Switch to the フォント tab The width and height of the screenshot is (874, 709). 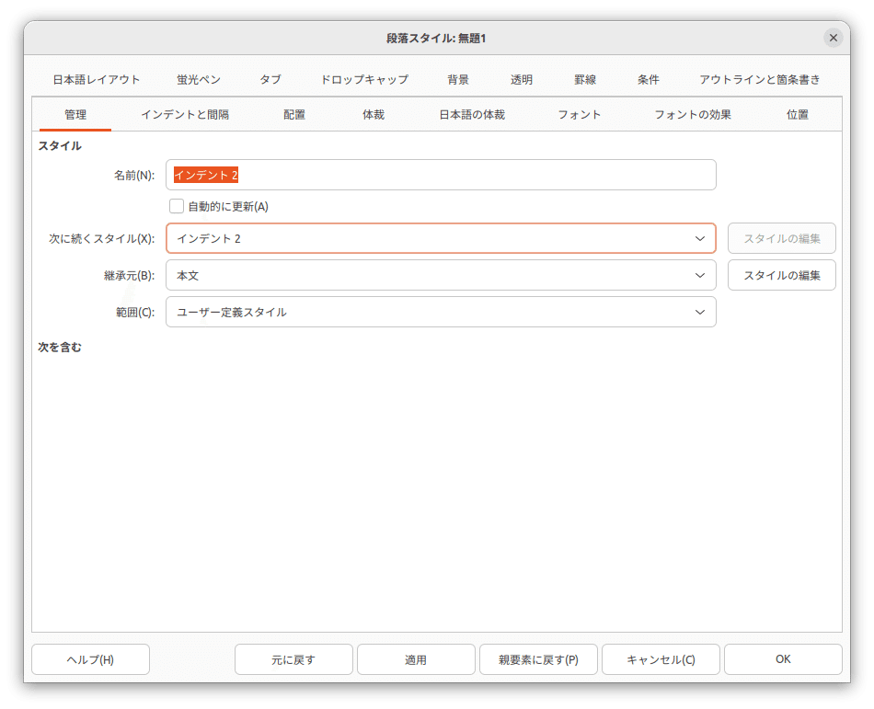tap(580, 115)
